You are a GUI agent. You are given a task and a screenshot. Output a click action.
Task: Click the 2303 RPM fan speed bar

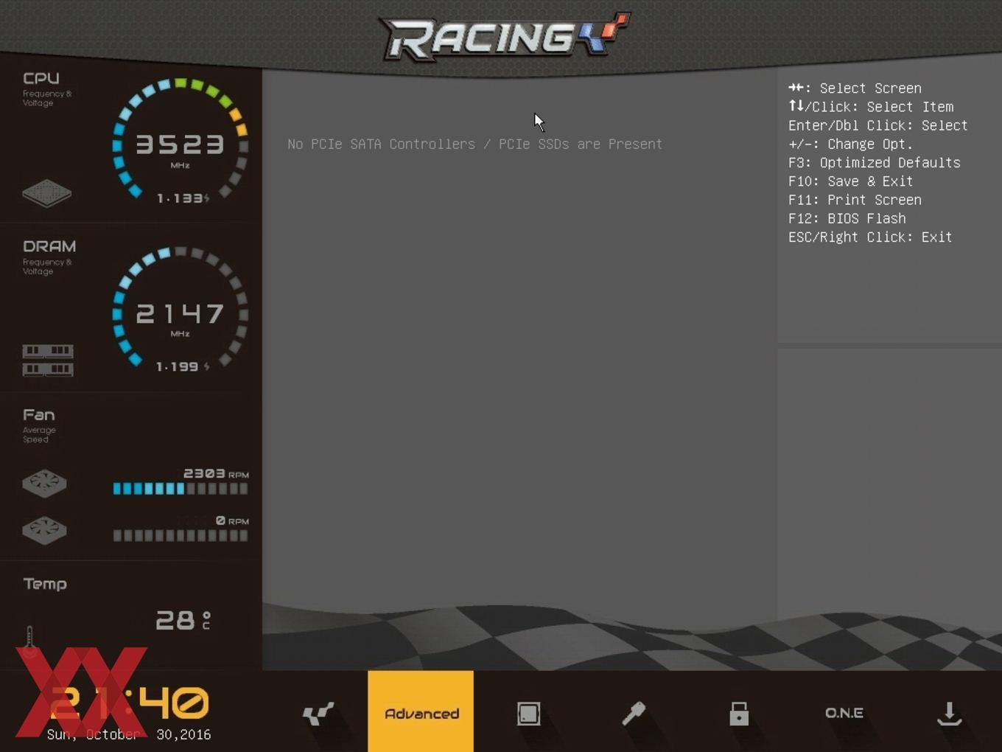181,488
